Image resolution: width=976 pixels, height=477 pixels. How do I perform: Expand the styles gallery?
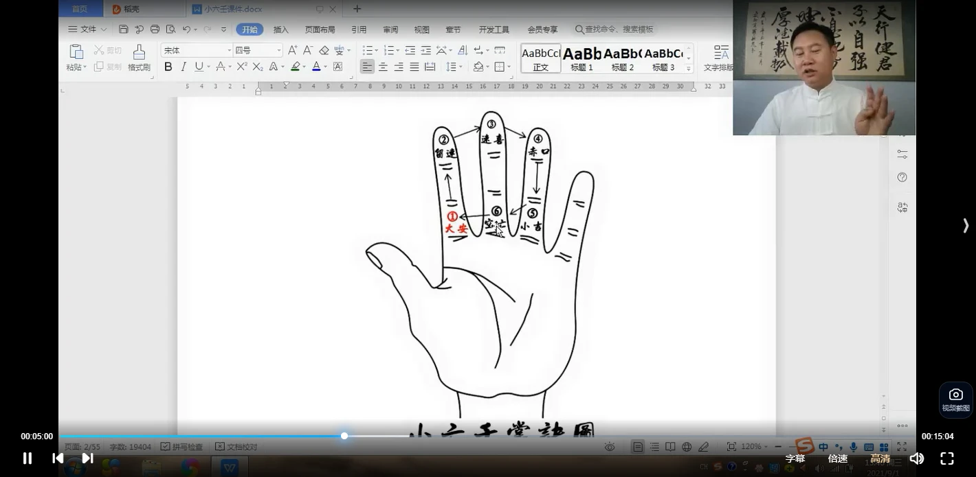point(689,69)
